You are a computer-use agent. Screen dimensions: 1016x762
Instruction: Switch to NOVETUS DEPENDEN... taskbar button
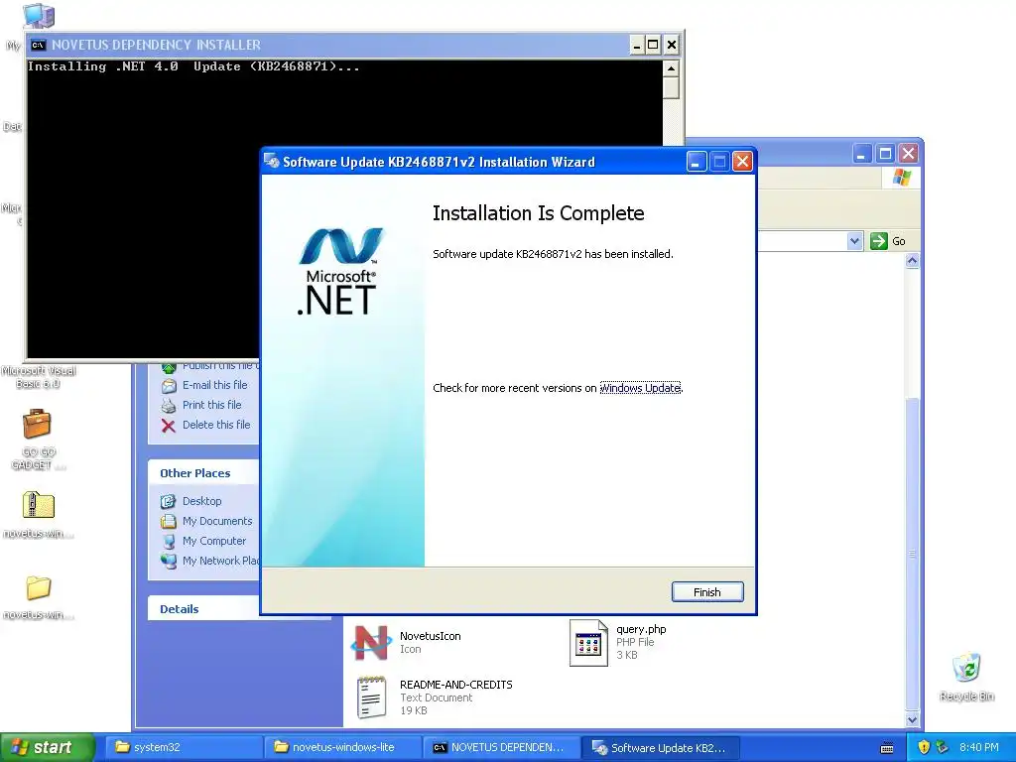501,747
